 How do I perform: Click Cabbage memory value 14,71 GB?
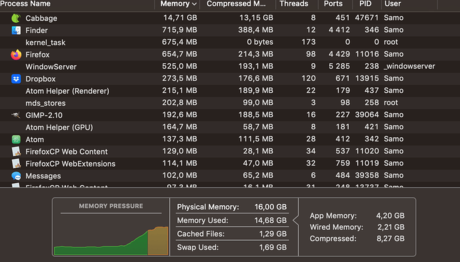(x=180, y=18)
